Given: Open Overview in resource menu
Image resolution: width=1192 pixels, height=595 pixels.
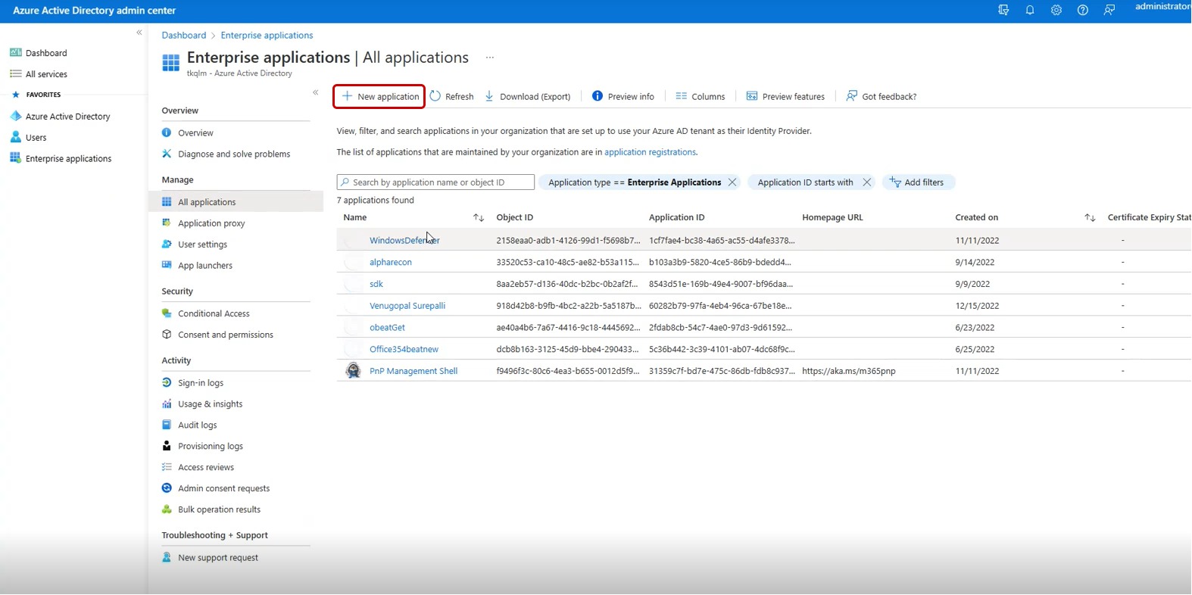Looking at the screenshot, I should coord(195,133).
